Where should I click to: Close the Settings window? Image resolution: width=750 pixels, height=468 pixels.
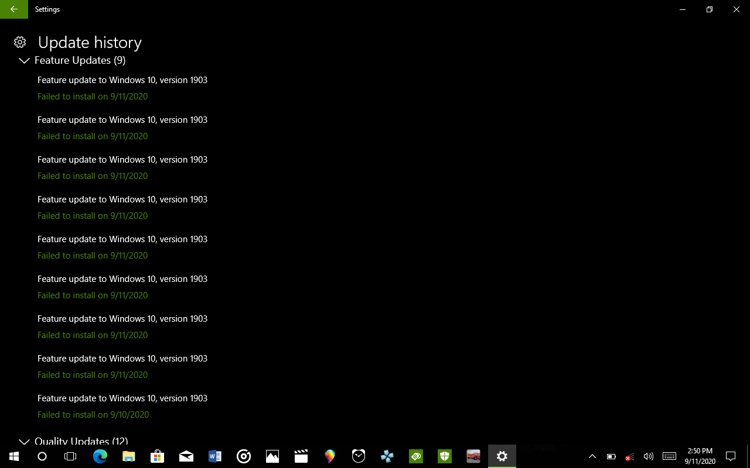[737, 9]
